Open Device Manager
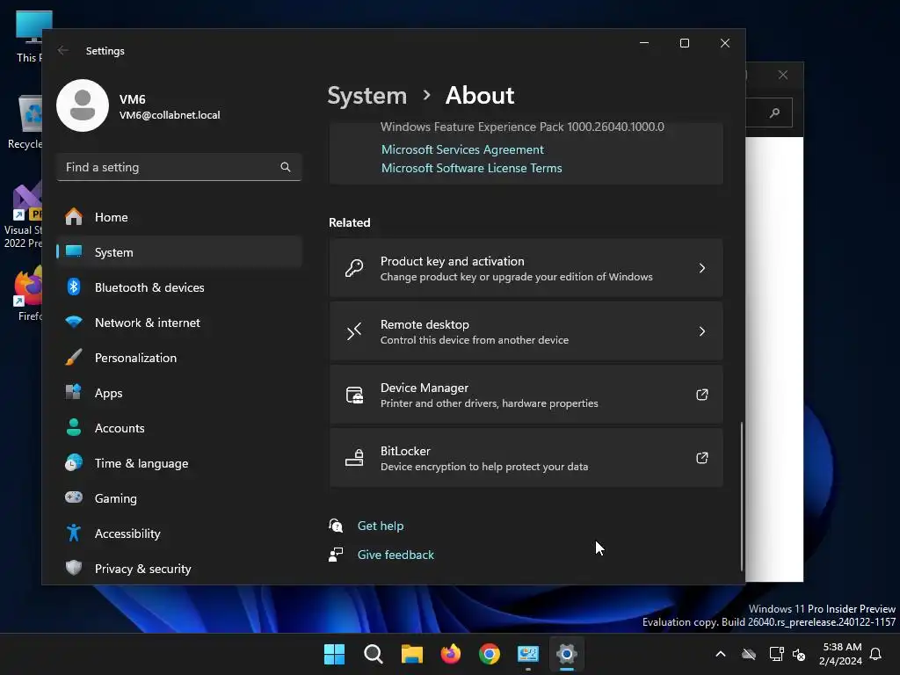The height and width of the screenshot is (675, 900). click(526, 395)
